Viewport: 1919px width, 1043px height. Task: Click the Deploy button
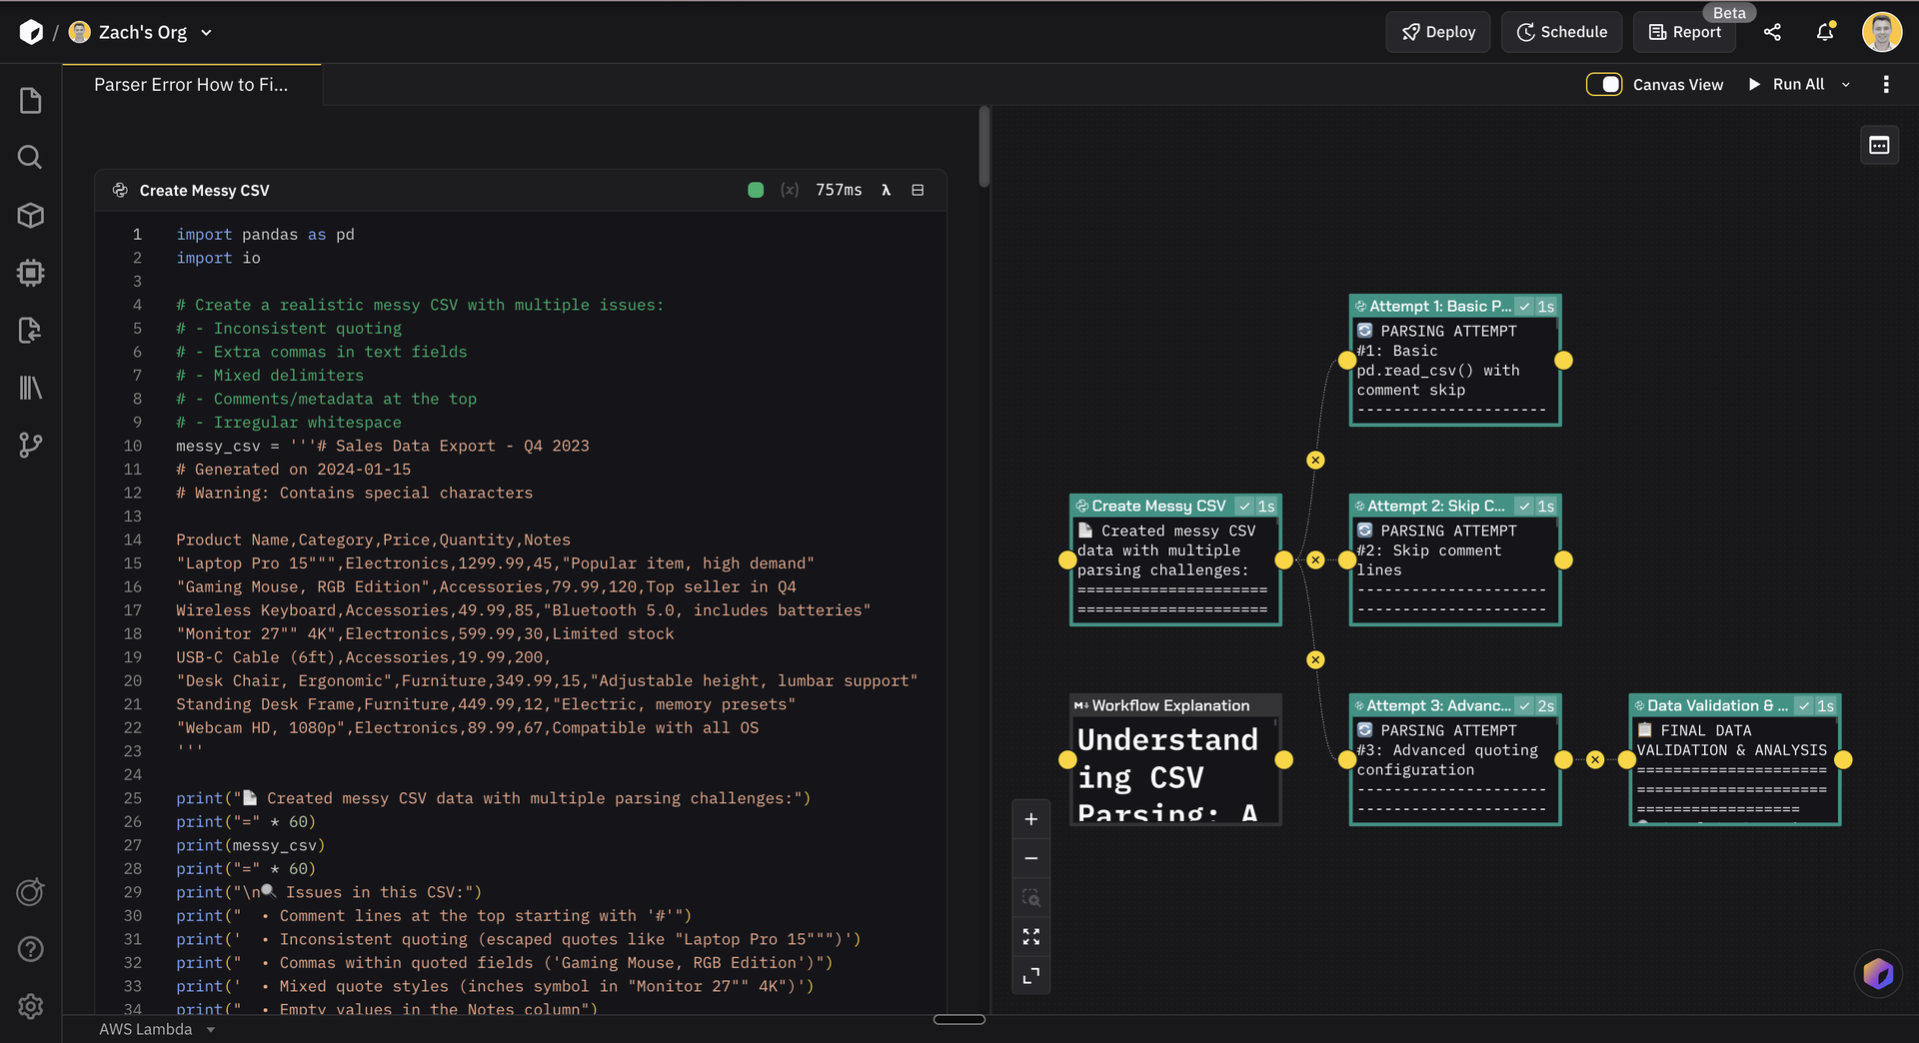(1437, 31)
